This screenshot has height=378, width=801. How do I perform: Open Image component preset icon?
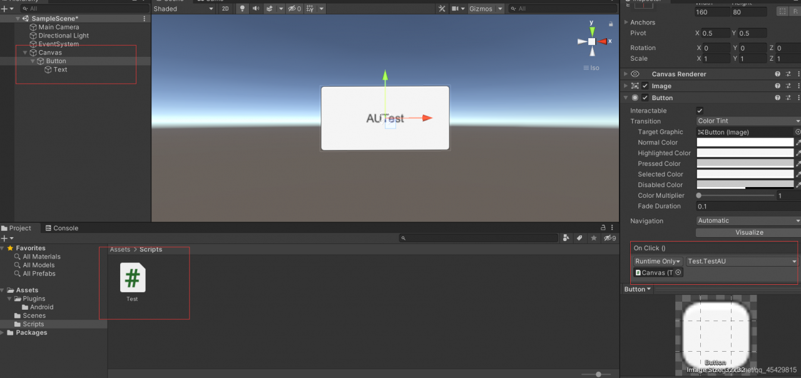pyautogui.click(x=788, y=86)
